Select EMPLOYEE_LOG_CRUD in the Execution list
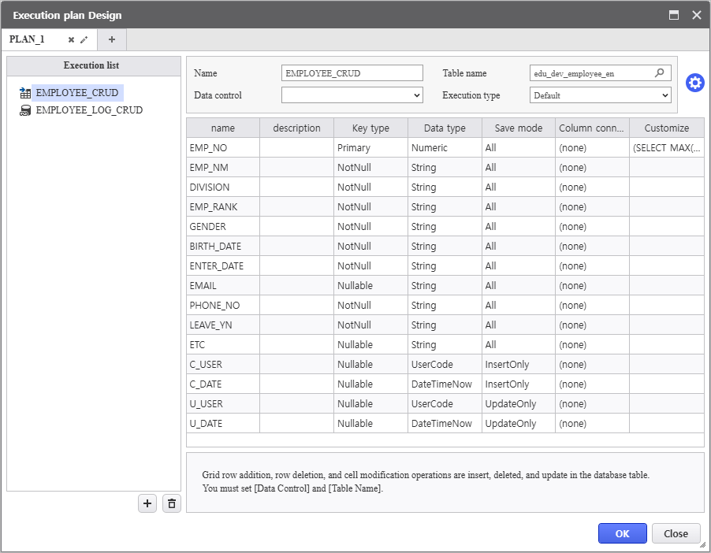Viewport: 711px width, 553px height. click(88, 110)
